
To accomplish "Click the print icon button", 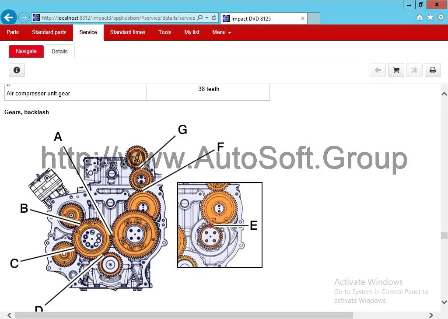I will click(x=433, y=70).
